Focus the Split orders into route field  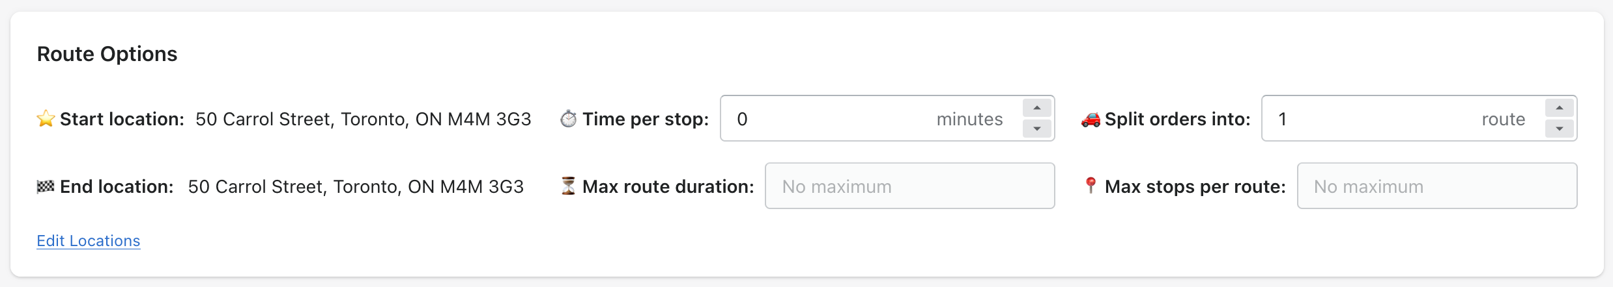pyautogui.click(x=1375, y=119)
